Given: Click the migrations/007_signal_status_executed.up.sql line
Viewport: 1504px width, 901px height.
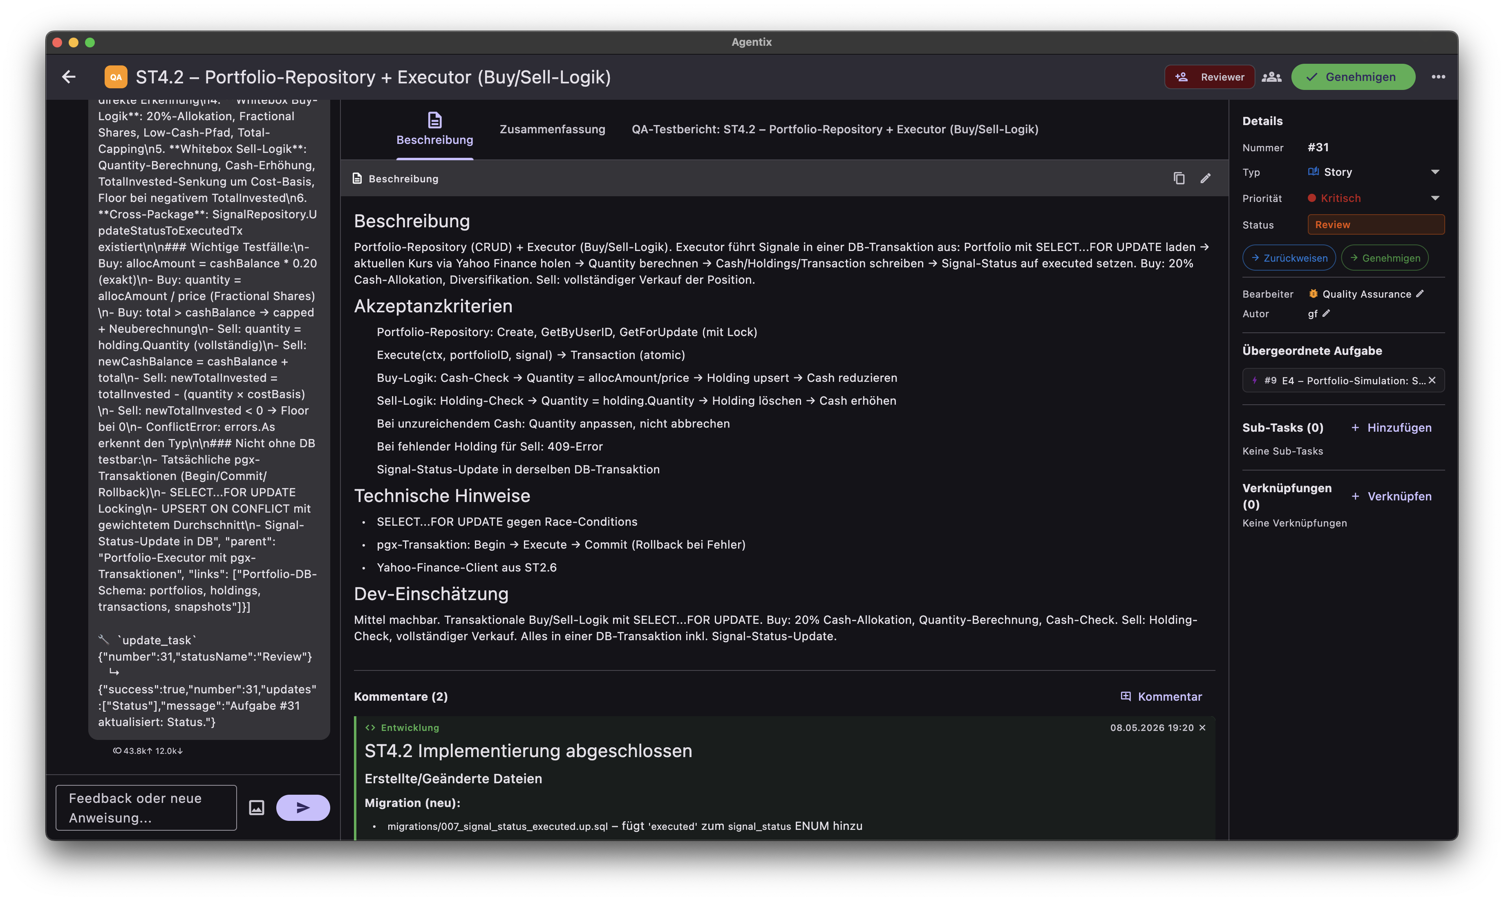Looking at the screenshot, I should (624, 826).
